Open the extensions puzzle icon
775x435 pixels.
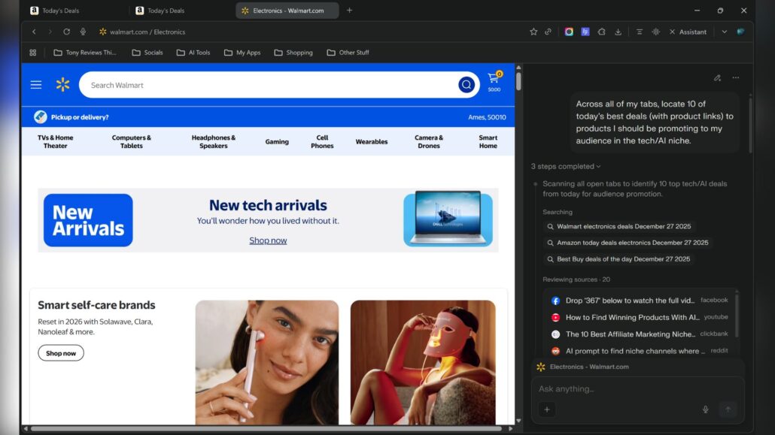(601, 32)
